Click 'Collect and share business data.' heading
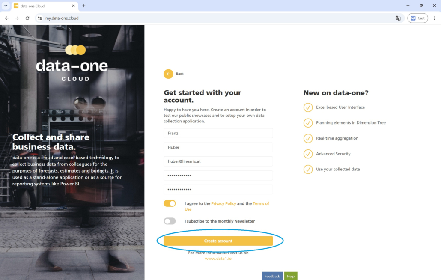The image size is (441, 280). click(x=51, y=142)
